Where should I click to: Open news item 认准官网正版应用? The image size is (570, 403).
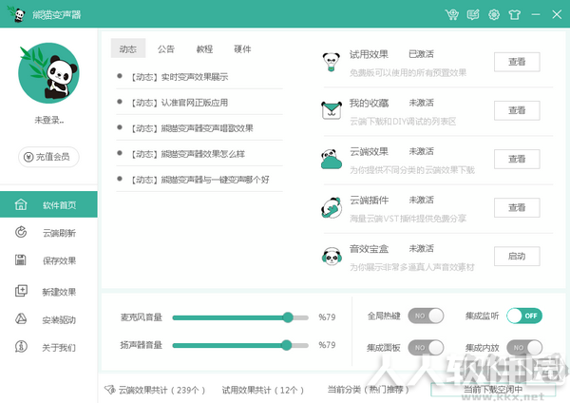point(180,103)
